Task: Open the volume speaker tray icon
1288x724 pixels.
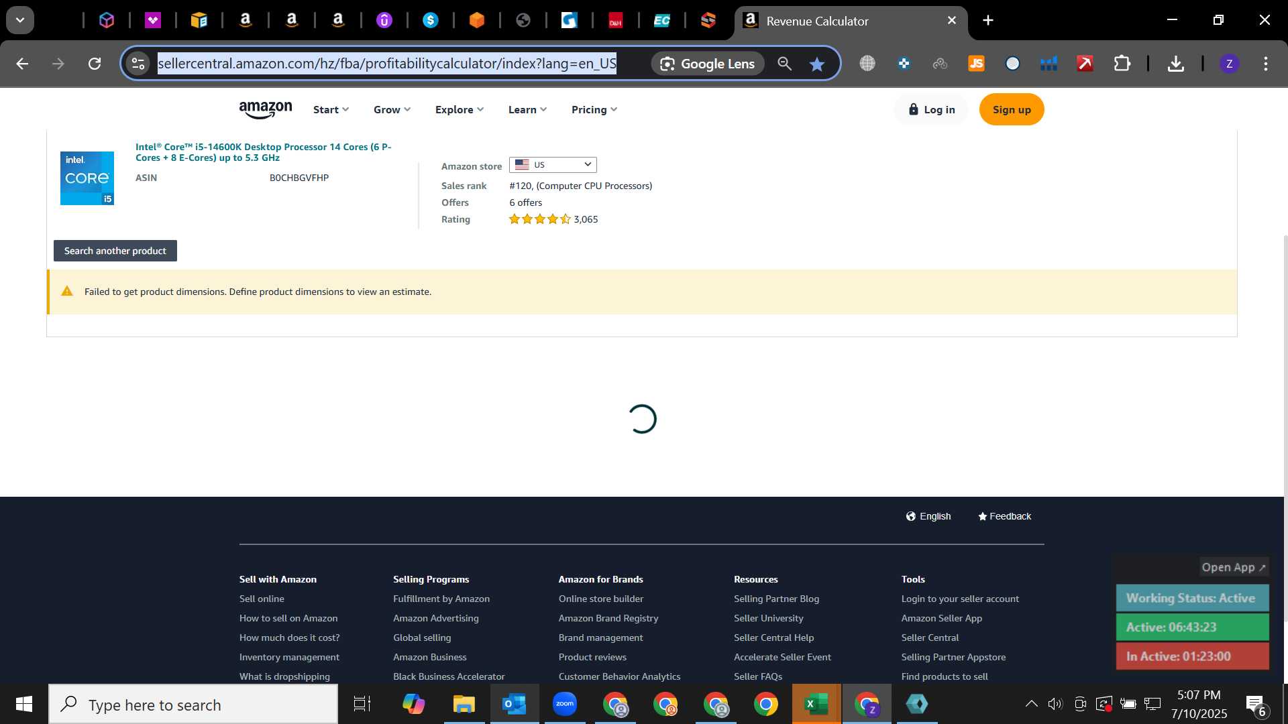Action: pyautogui.click(x=1055, y=704)
